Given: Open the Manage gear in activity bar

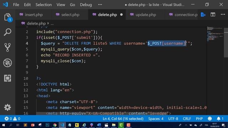Looking at the screenshot, I should point(7,107).
